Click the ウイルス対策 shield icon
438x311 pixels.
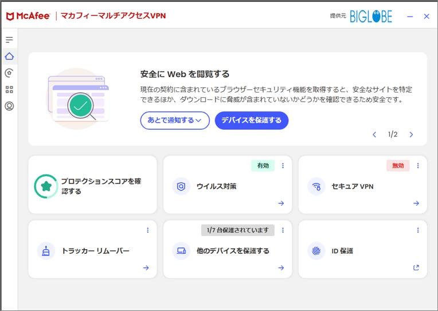pyautogui.click(x=181, y=186)
